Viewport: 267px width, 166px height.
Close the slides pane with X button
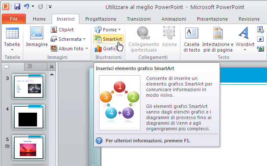pos(52,67)
